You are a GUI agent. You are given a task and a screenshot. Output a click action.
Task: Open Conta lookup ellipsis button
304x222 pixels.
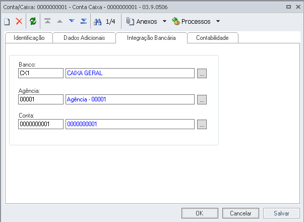point(202,124)
